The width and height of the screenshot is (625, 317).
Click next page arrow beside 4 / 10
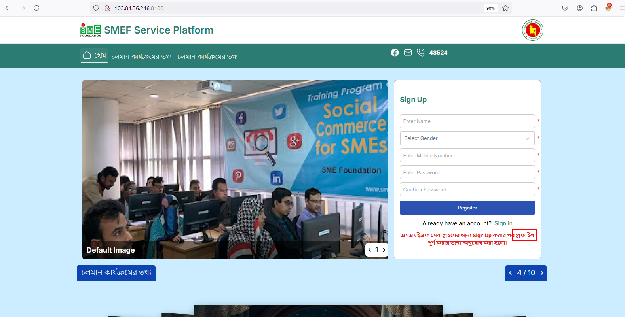point(542,273)
